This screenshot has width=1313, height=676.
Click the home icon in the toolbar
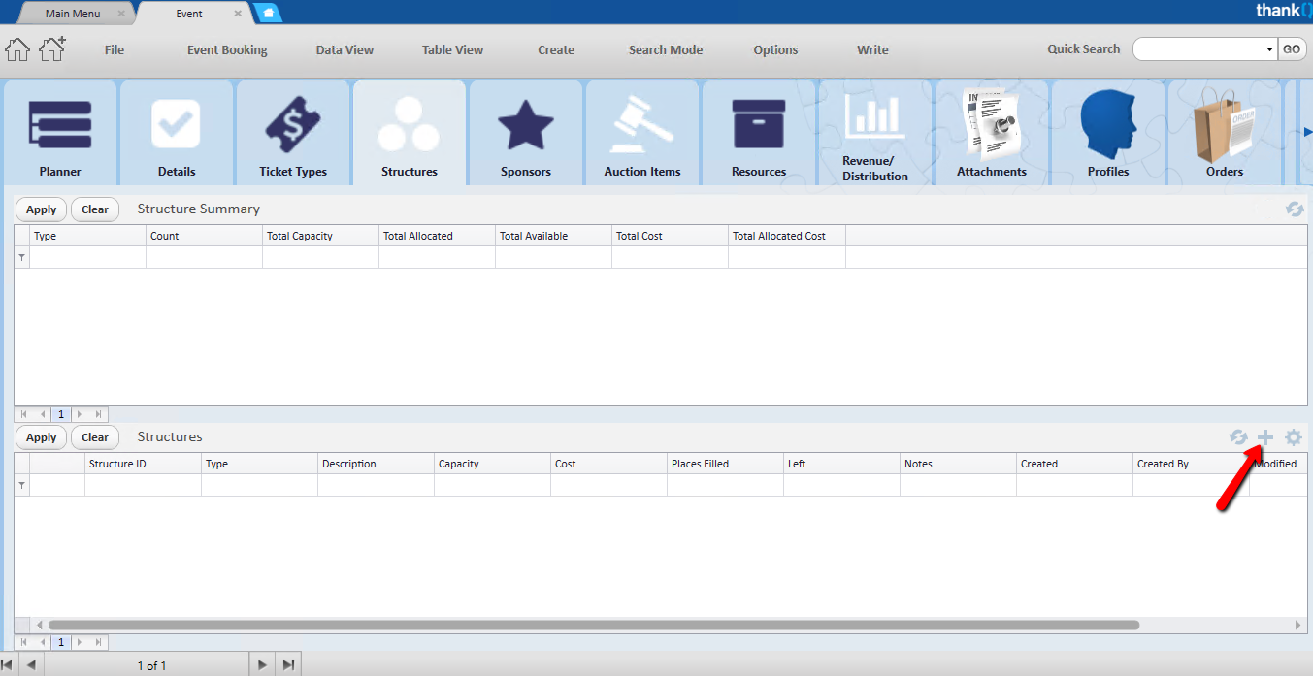(17, 49)
